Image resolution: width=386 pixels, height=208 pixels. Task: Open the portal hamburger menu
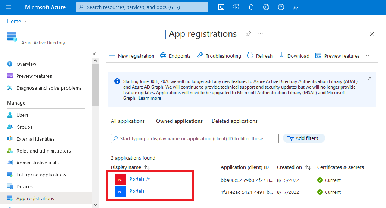9,7
